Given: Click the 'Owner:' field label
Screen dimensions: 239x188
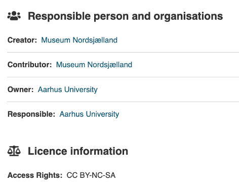Looking at the screenshot, I should point(21,89).
